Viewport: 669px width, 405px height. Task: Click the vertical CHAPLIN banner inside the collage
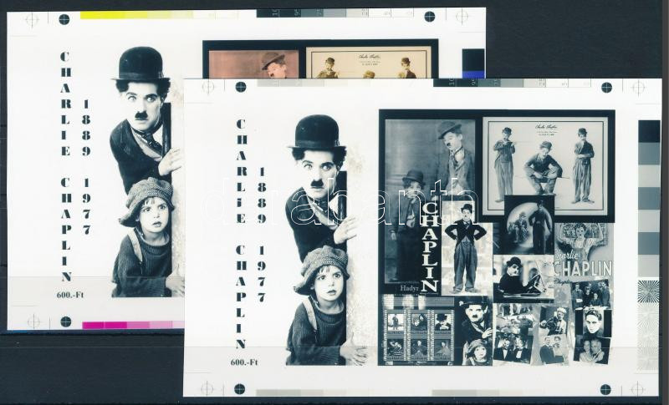click(430, 246)
